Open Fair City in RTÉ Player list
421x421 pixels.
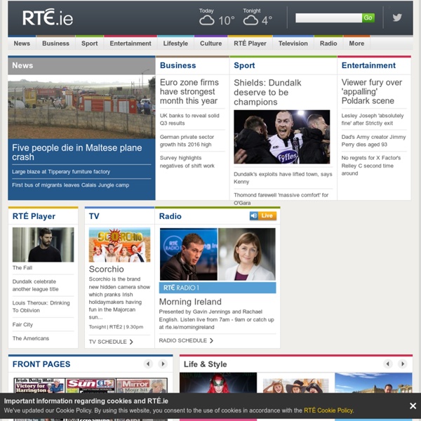(22, 325)
